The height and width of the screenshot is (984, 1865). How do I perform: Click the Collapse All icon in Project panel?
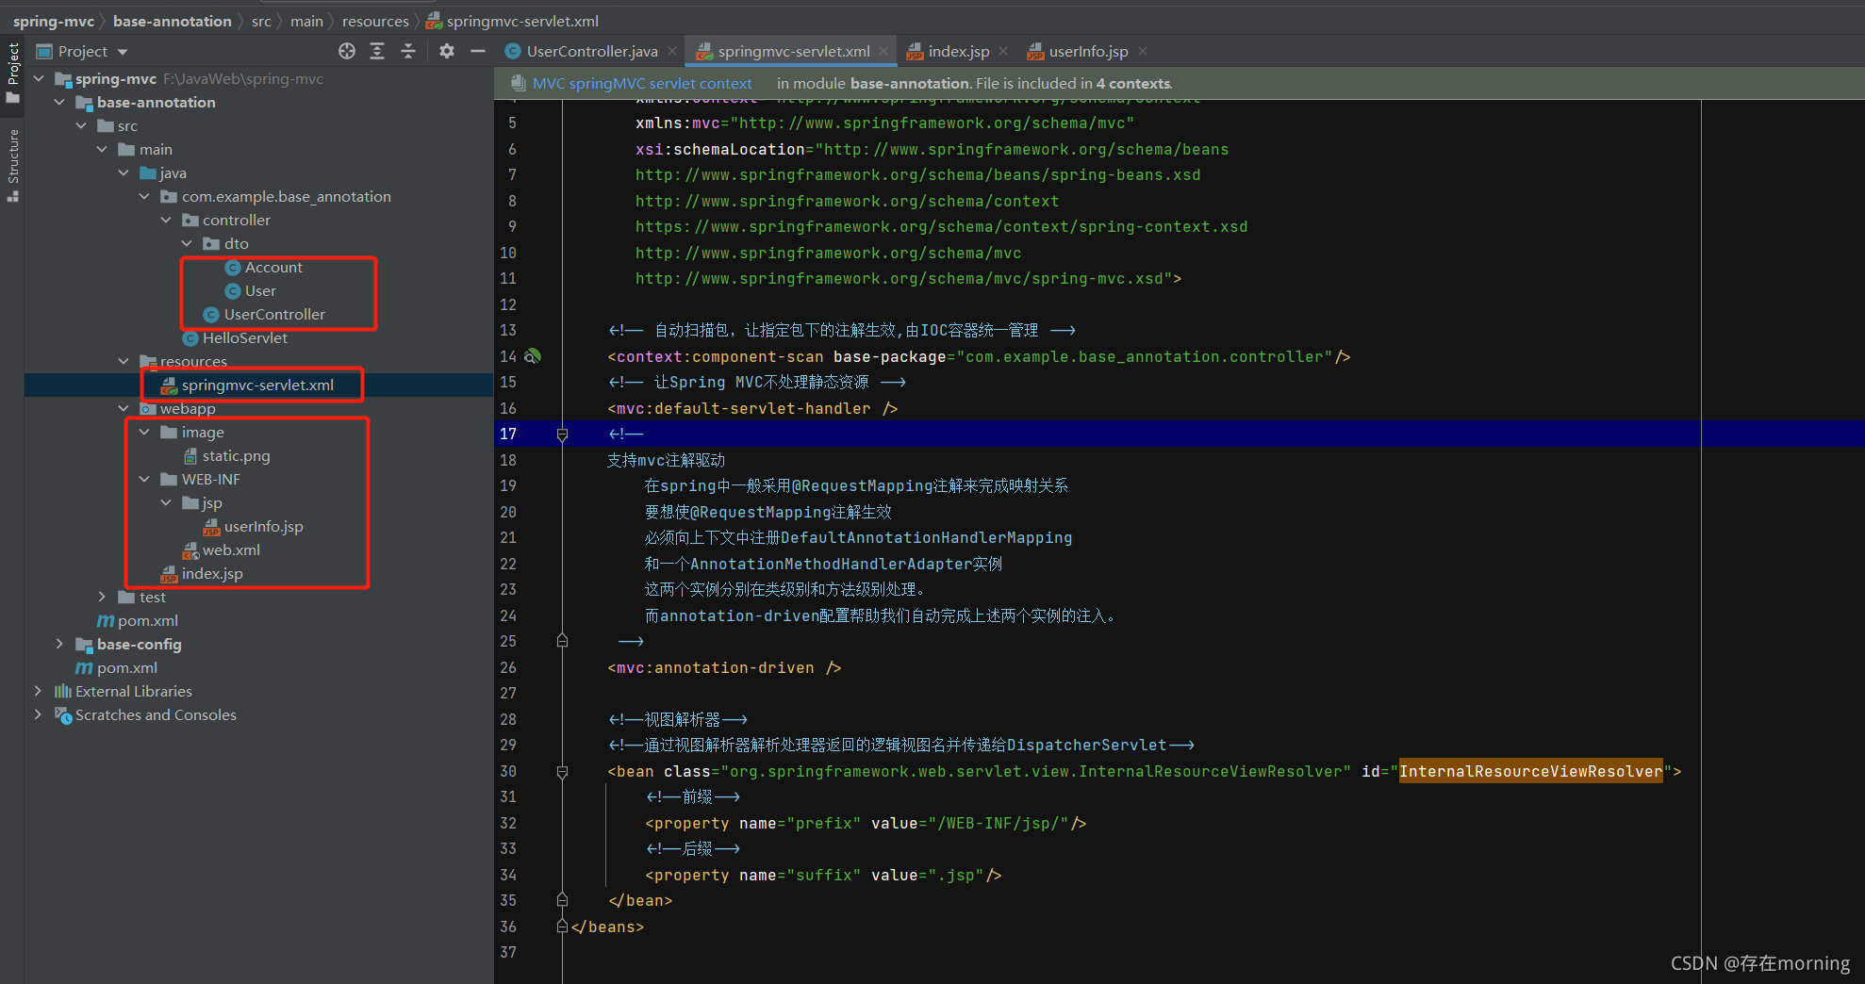click(x=408, y=51)
